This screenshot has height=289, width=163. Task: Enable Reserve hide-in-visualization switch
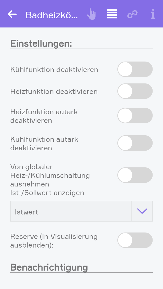coord(135,240)
